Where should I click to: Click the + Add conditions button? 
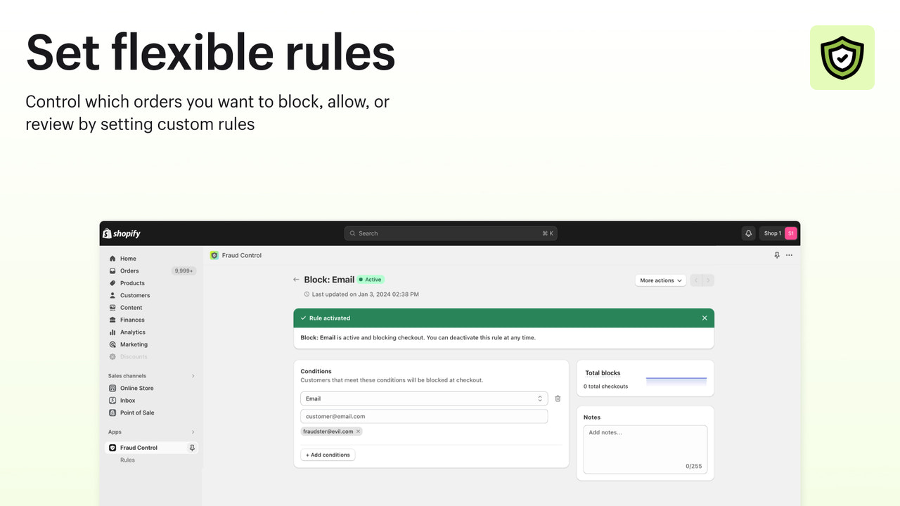[328, 454]
